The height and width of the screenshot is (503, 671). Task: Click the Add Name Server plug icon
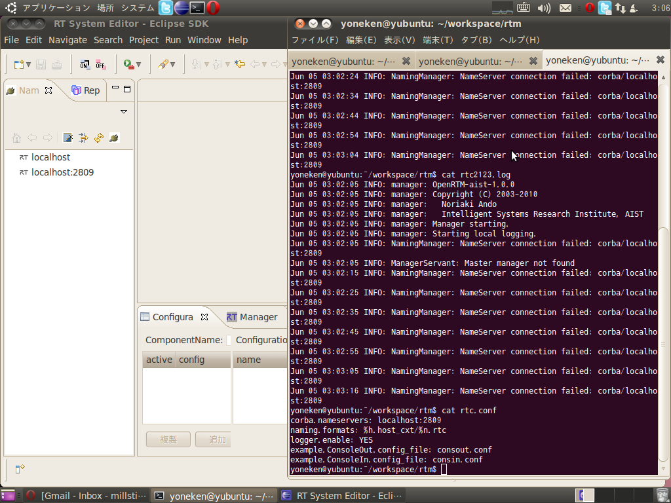[114, 138]
